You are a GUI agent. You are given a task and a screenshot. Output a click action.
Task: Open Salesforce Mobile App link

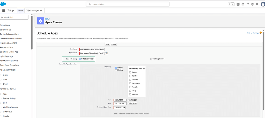pyautogui.click(x=9, y=52)
